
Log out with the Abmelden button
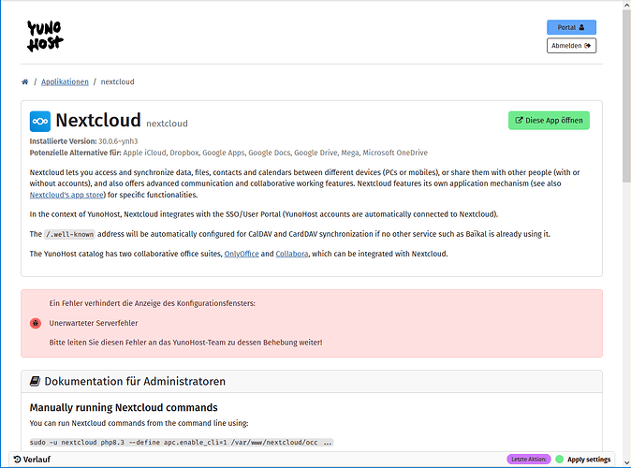(x=571, y=45)
